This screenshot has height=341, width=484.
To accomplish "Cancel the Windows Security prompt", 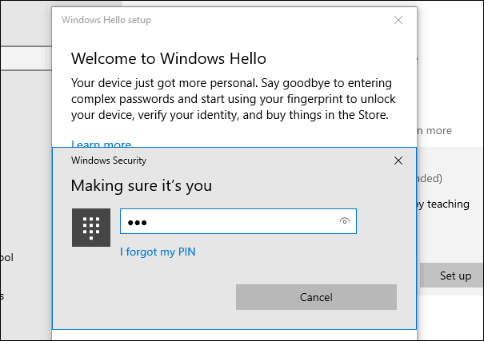I will click(316, 297).
